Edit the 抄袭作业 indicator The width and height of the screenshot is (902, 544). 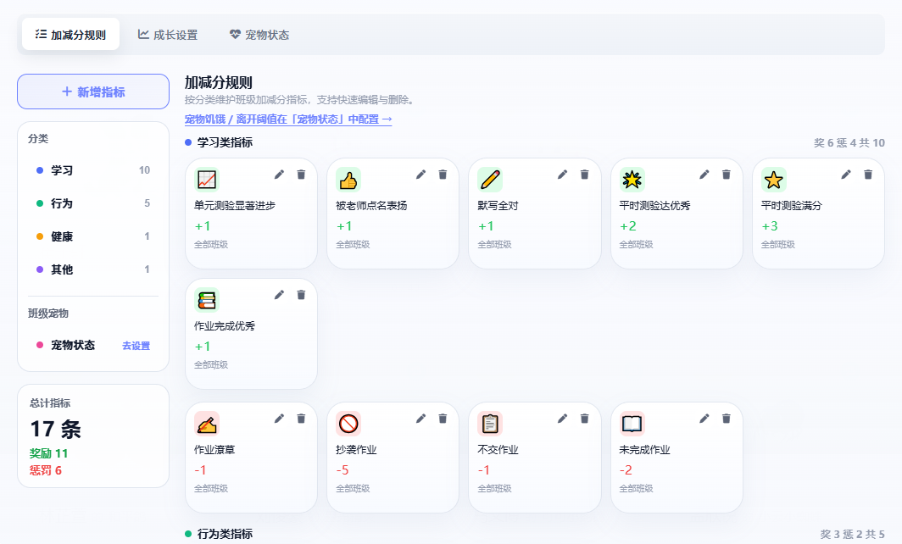click(421, 418)
